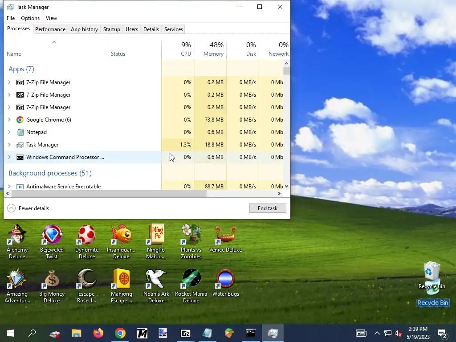Switch to Command Prompt taskbar icon
The width and height of the screenshot is (456, 342).
(x=251, y=333)
